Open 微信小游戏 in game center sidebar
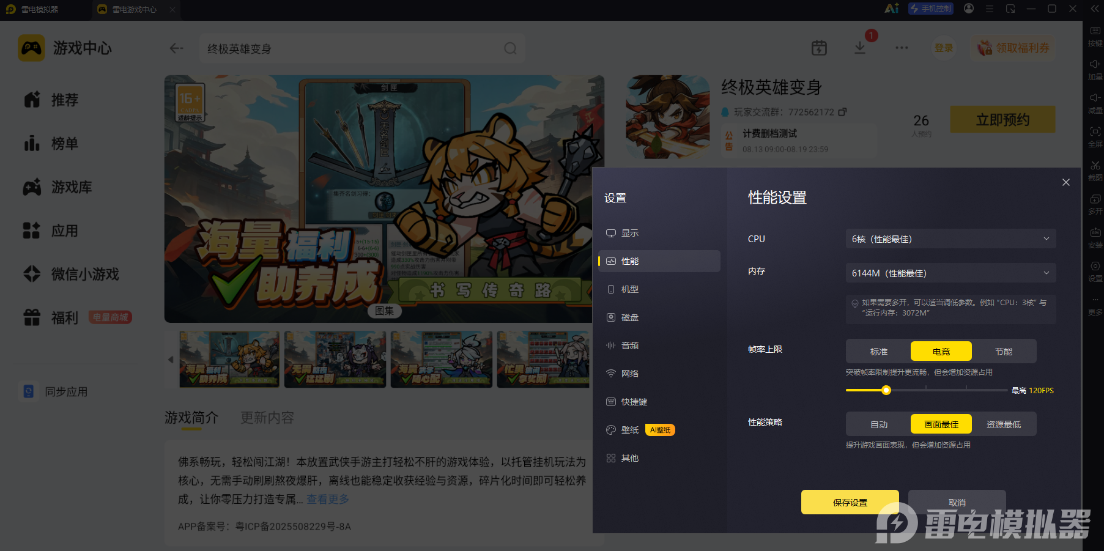Image resolution: width=1104 pixels, height=551 pixels. click(71, 274)
